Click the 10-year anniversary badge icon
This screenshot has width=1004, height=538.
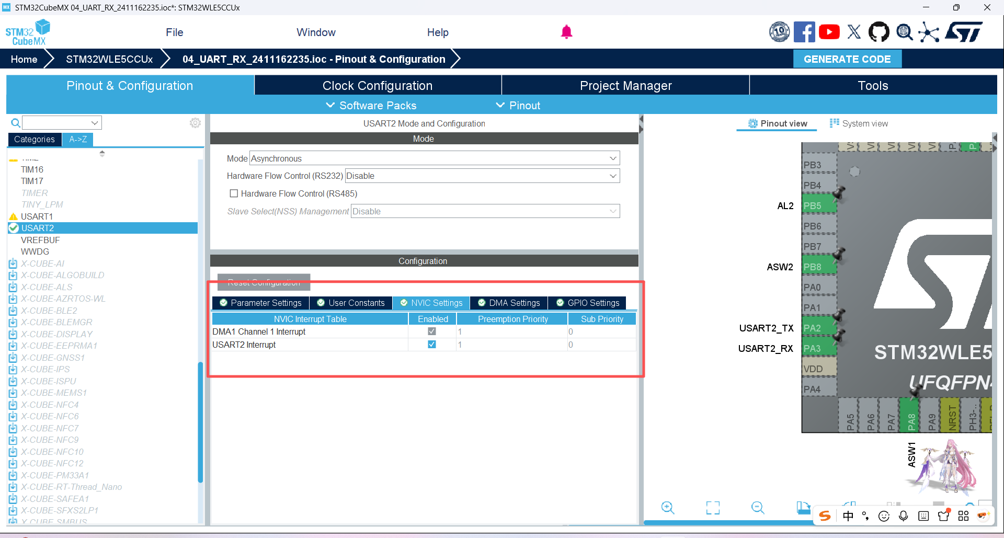click(779, 32)
